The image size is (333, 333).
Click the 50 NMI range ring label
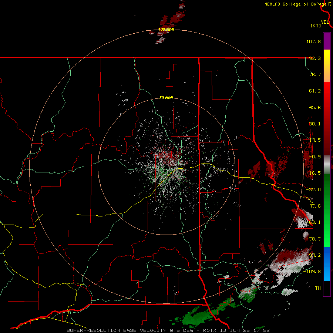tap(166, 98)
